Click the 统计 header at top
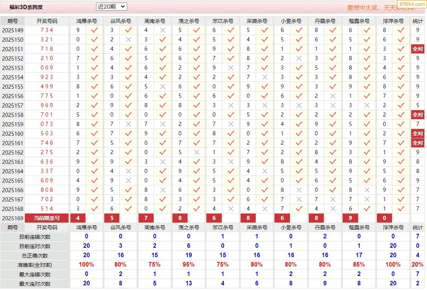 pos(418,21)
